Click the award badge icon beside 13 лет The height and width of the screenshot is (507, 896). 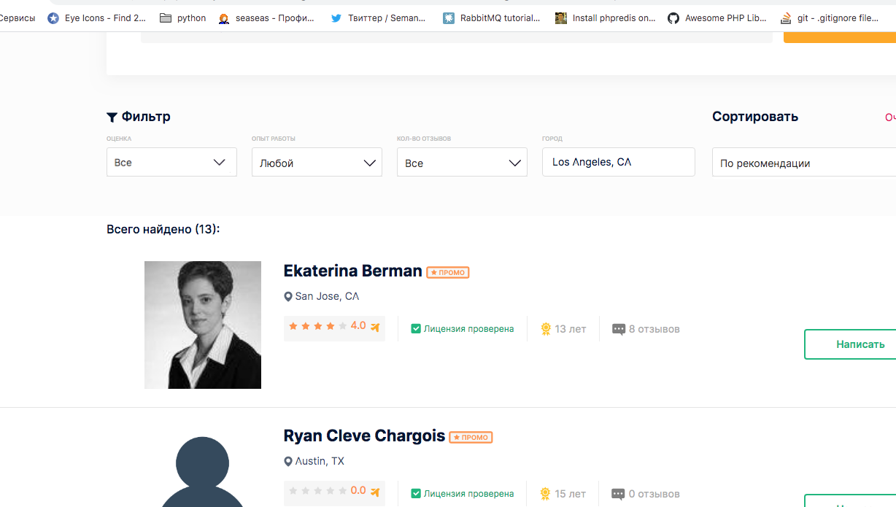click(545, 329)
